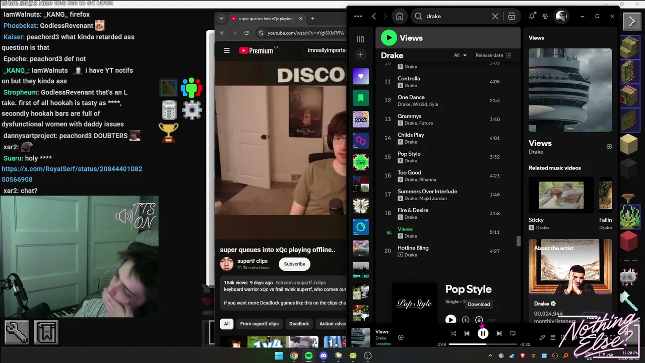Open the x.com RoyalSerf link in chat
The width and height of the screenshot is (645, 363).
pyautogui.click(x=72, y=174)
